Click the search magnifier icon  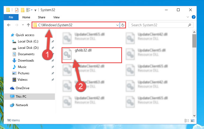pos(190,25)
